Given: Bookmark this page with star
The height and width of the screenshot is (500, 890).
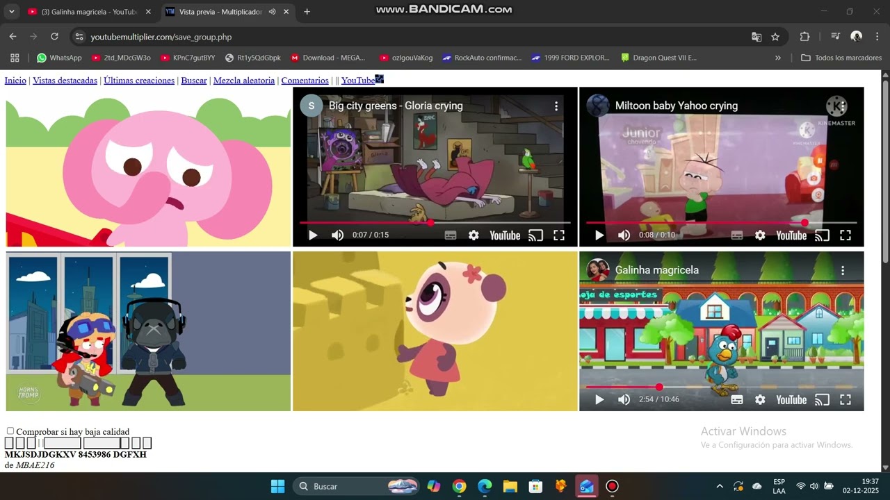Looking at the screenshot, I should click(x=775, y=37).
